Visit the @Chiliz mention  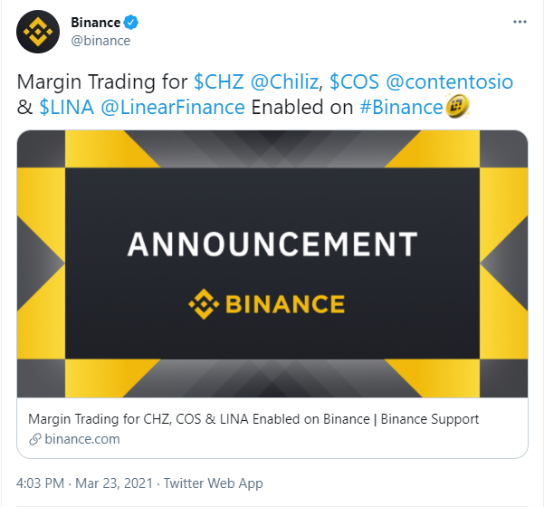[x=284, y=82]
